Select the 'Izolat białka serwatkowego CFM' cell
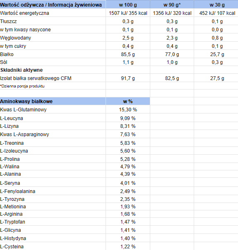Screen dimensions: 238x250 coord(53,78)
